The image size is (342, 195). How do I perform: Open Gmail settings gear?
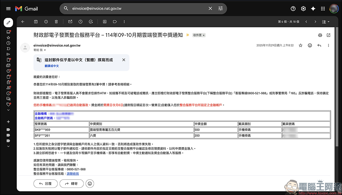click(303, 9)
